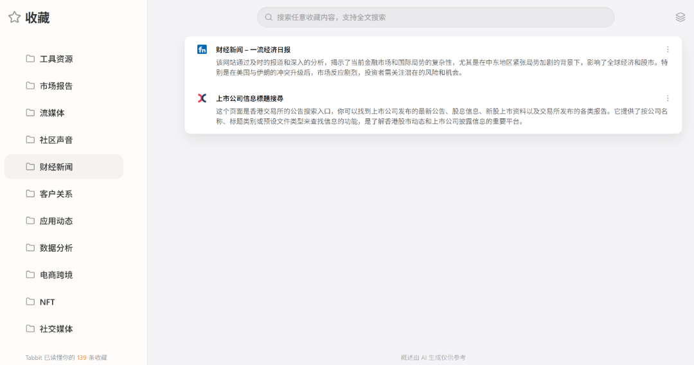Image resolution: width=694 pixels, height=365 pixels.
Task: Open more options for 财经新闻 – 一流经济日报
Action: pos(668,49)
